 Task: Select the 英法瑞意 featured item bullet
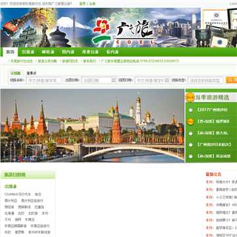(x=191, y=156)
